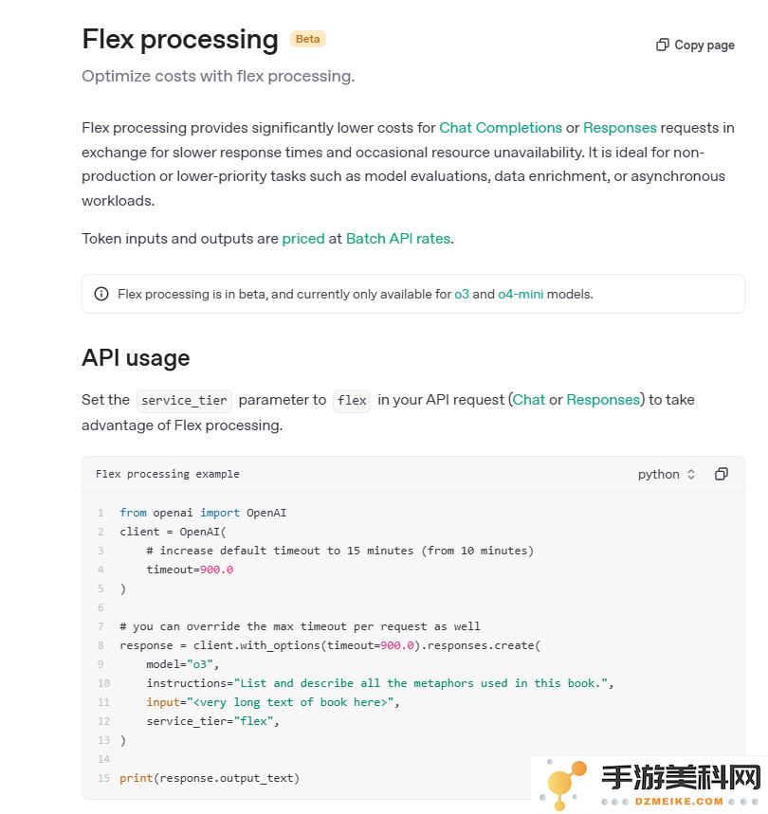The image size is (768, 814).
Task: Click the Copy page button
Action: (x=695, y=45)
